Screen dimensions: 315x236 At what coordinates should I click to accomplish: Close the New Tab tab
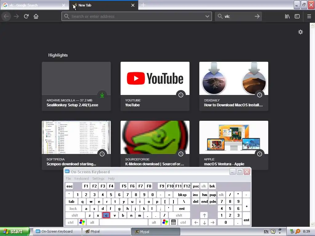(133, 5)
